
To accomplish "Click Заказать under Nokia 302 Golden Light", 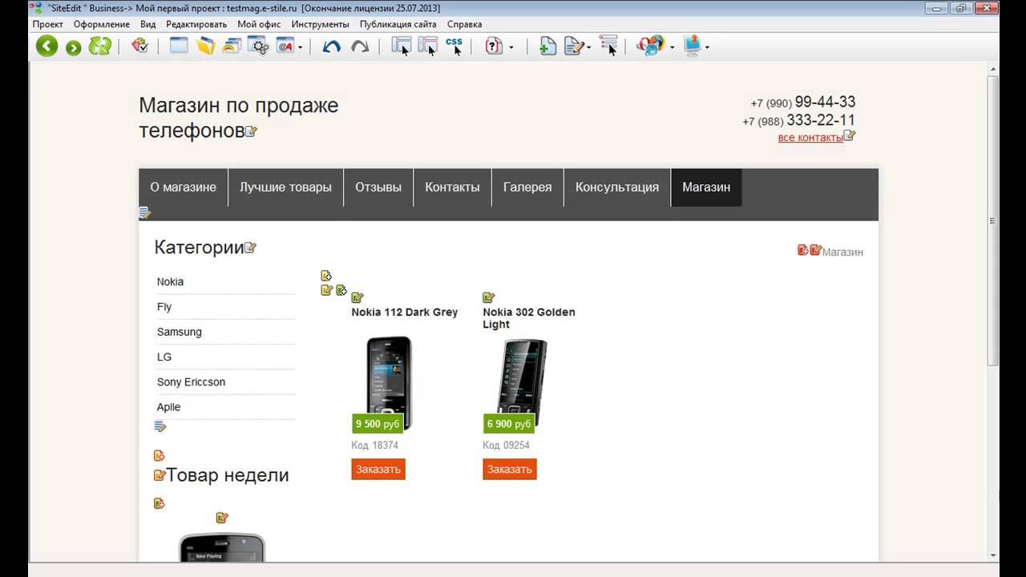I will coord(510,469).
